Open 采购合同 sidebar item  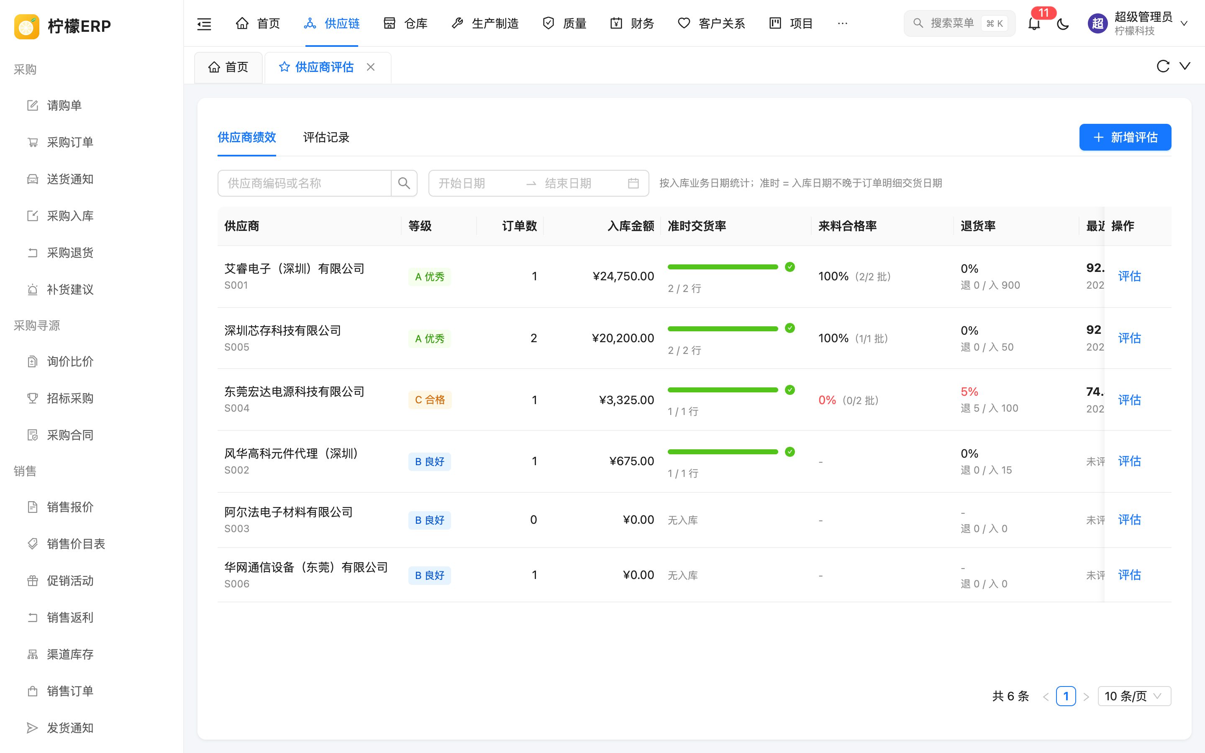tap(92, 435)
